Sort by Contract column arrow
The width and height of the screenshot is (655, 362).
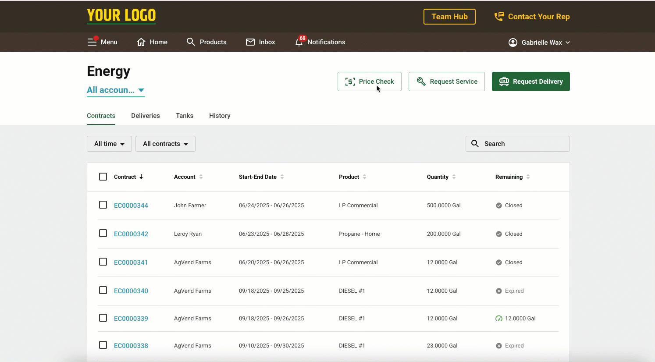click(141, 177)
